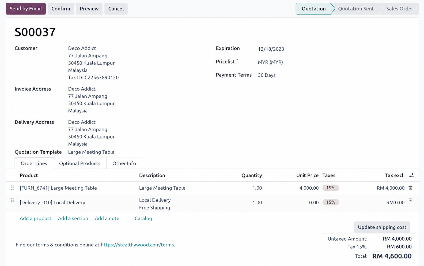Screen dimensions: 424x266
Task: Click Update shipping cost button
Action: (382, 227)
